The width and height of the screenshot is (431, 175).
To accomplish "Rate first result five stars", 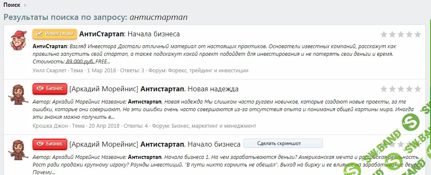I will pos(417,34).
